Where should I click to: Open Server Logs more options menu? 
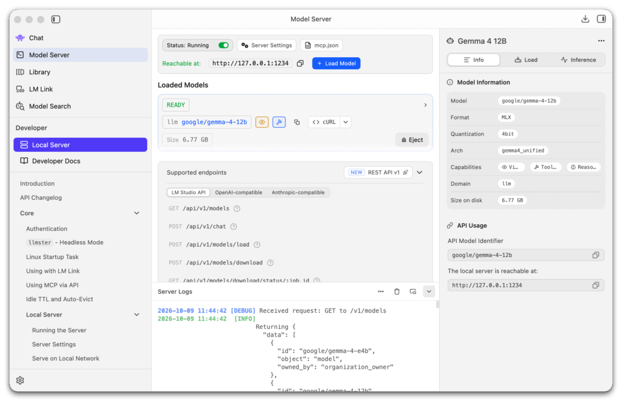(381, 292)
